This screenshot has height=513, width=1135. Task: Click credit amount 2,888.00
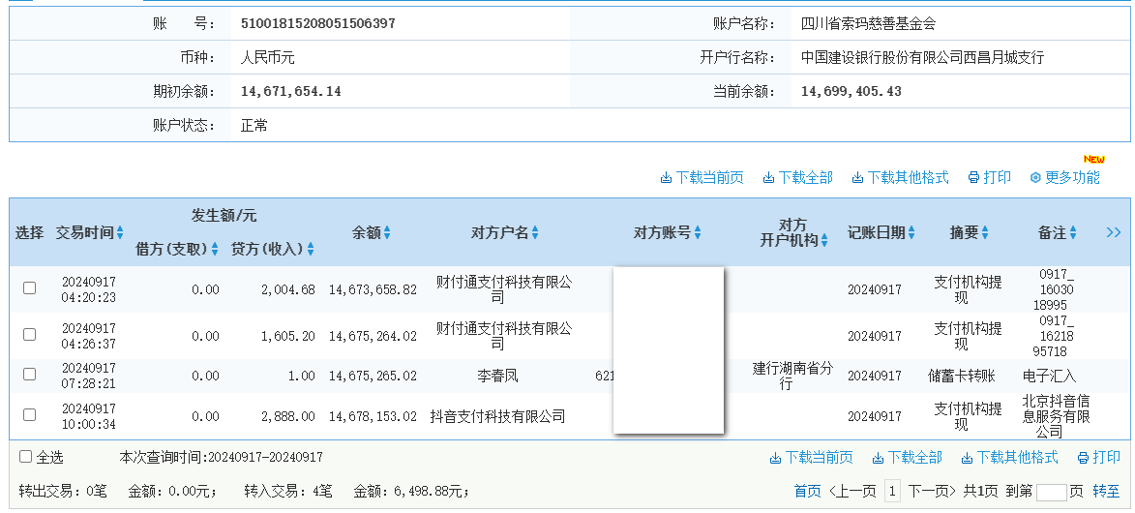coord(288,416)
